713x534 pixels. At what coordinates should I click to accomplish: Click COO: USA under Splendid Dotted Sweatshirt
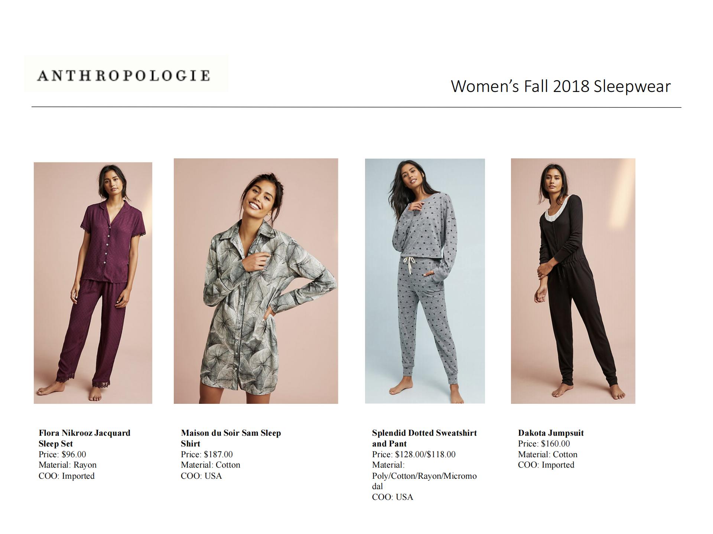pos(393,497)
